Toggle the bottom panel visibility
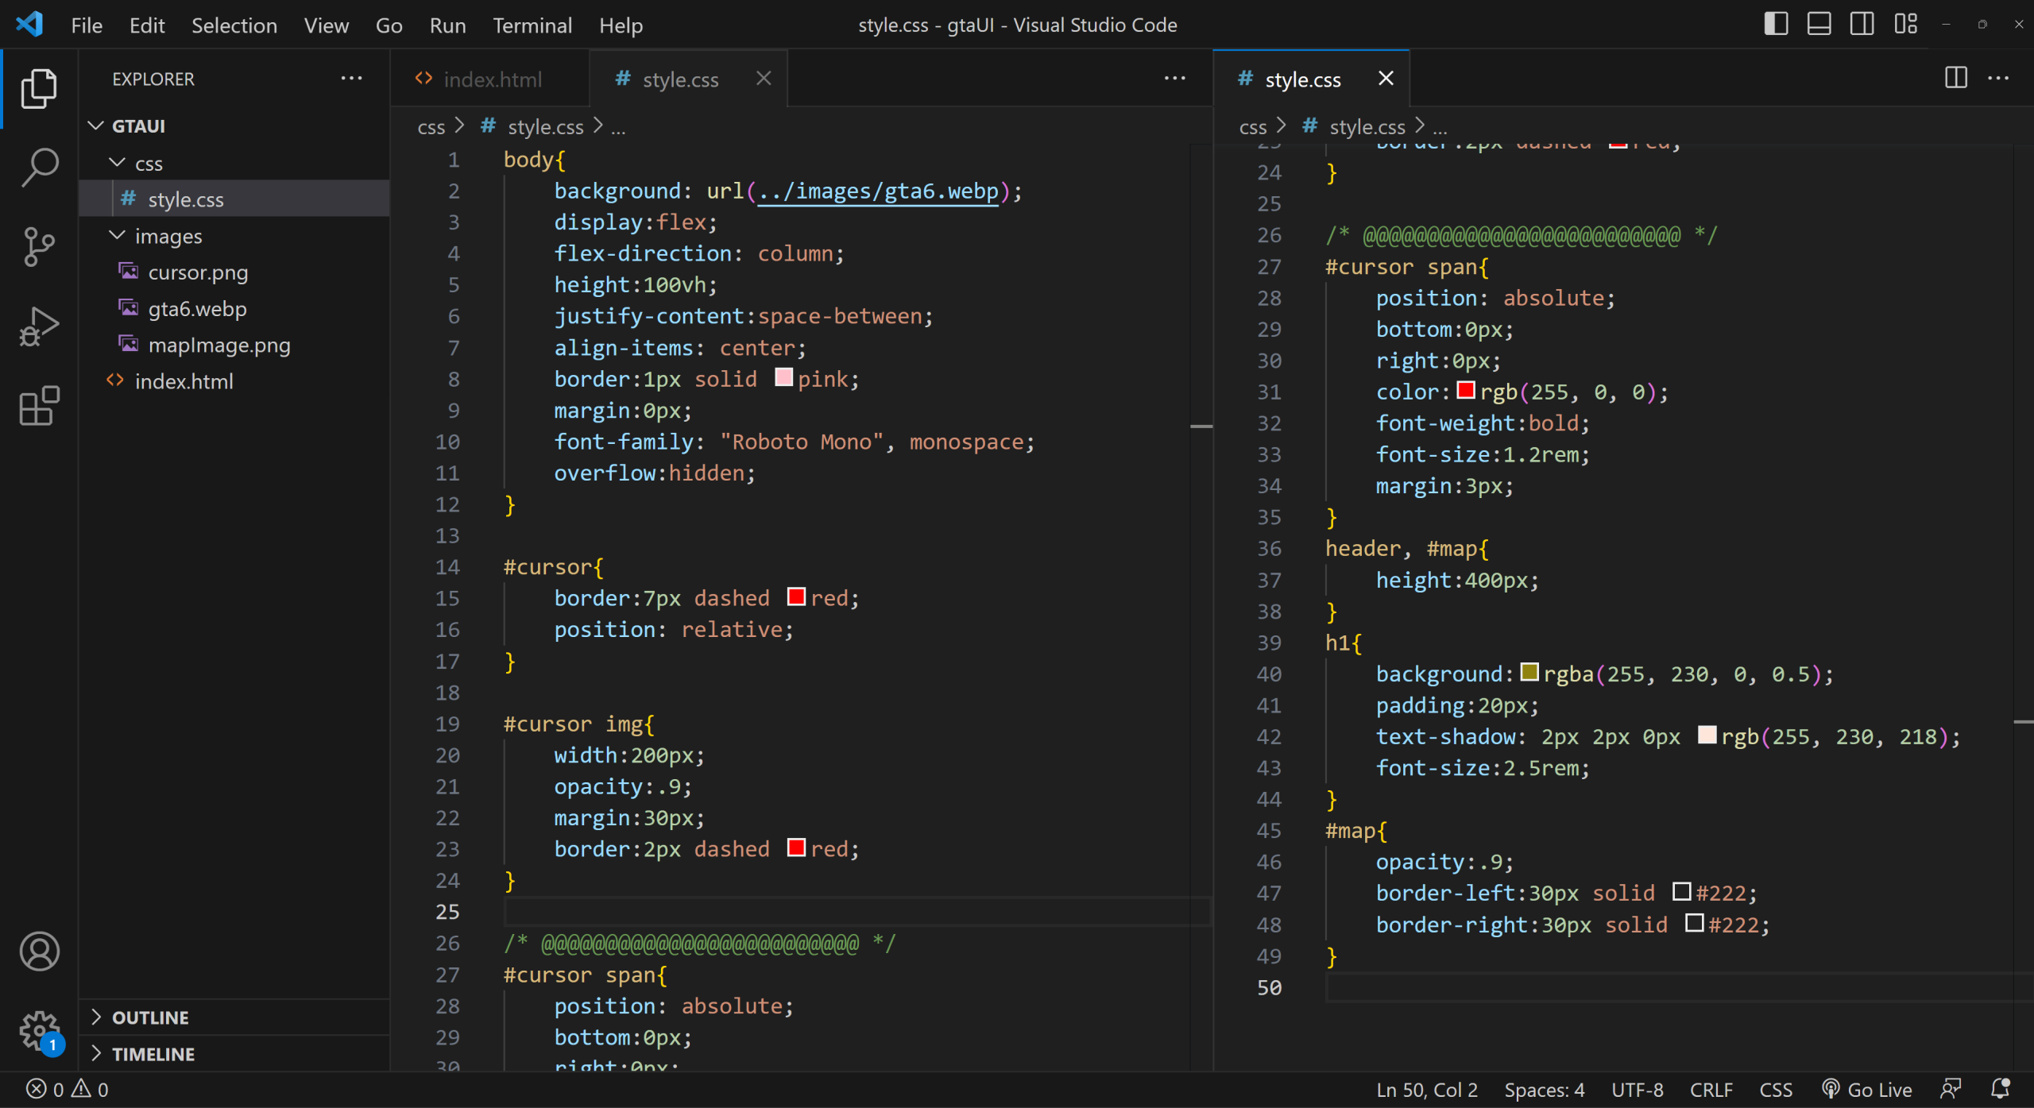The width and height of the screenshot is (2034, 1108). (1819, 24)
